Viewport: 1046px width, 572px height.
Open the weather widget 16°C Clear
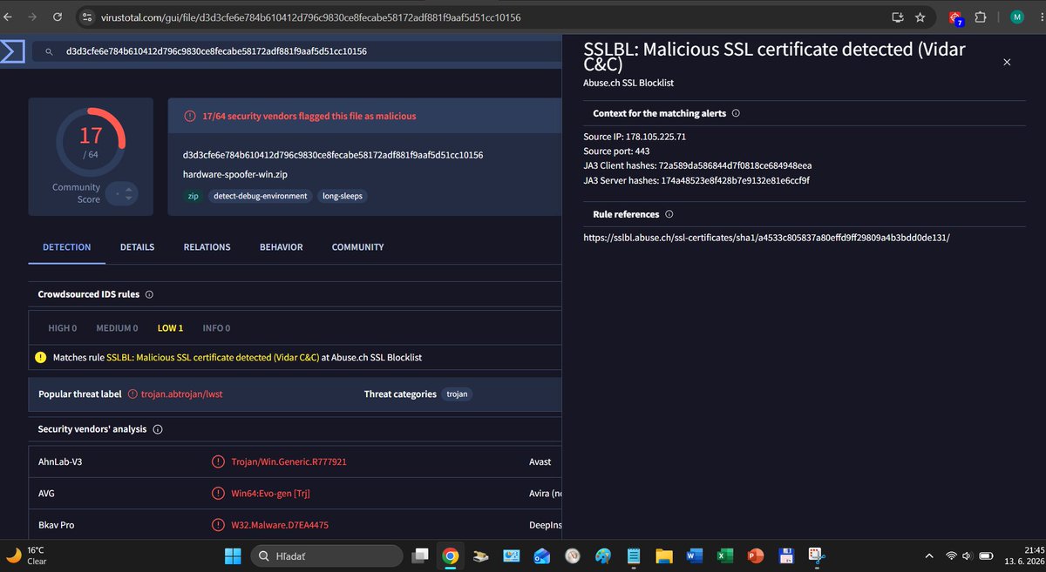26,555
